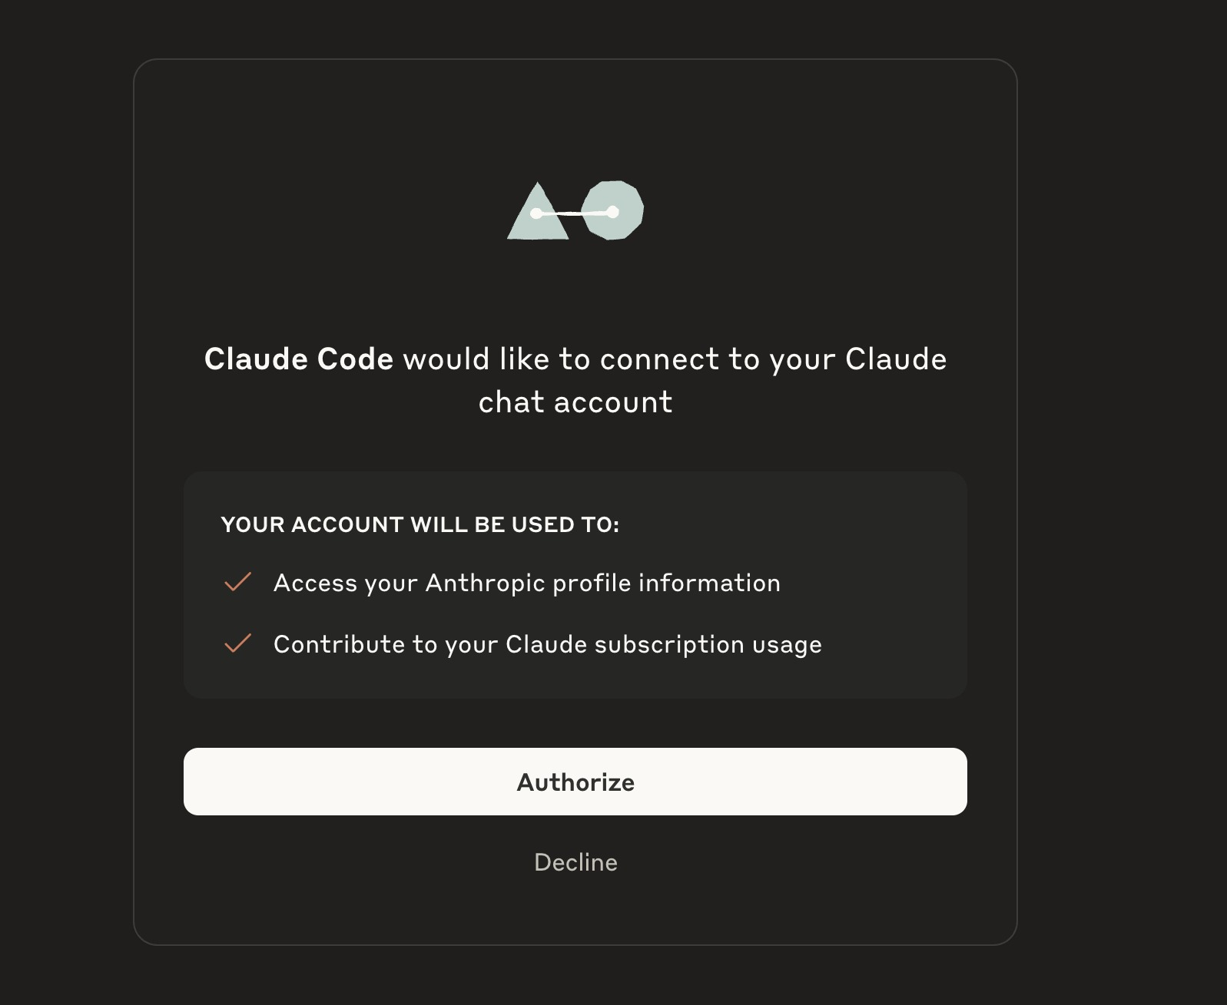Click the white dot on the triangle
This screenshot has height=1005, width=1227.
coord(536,213)
